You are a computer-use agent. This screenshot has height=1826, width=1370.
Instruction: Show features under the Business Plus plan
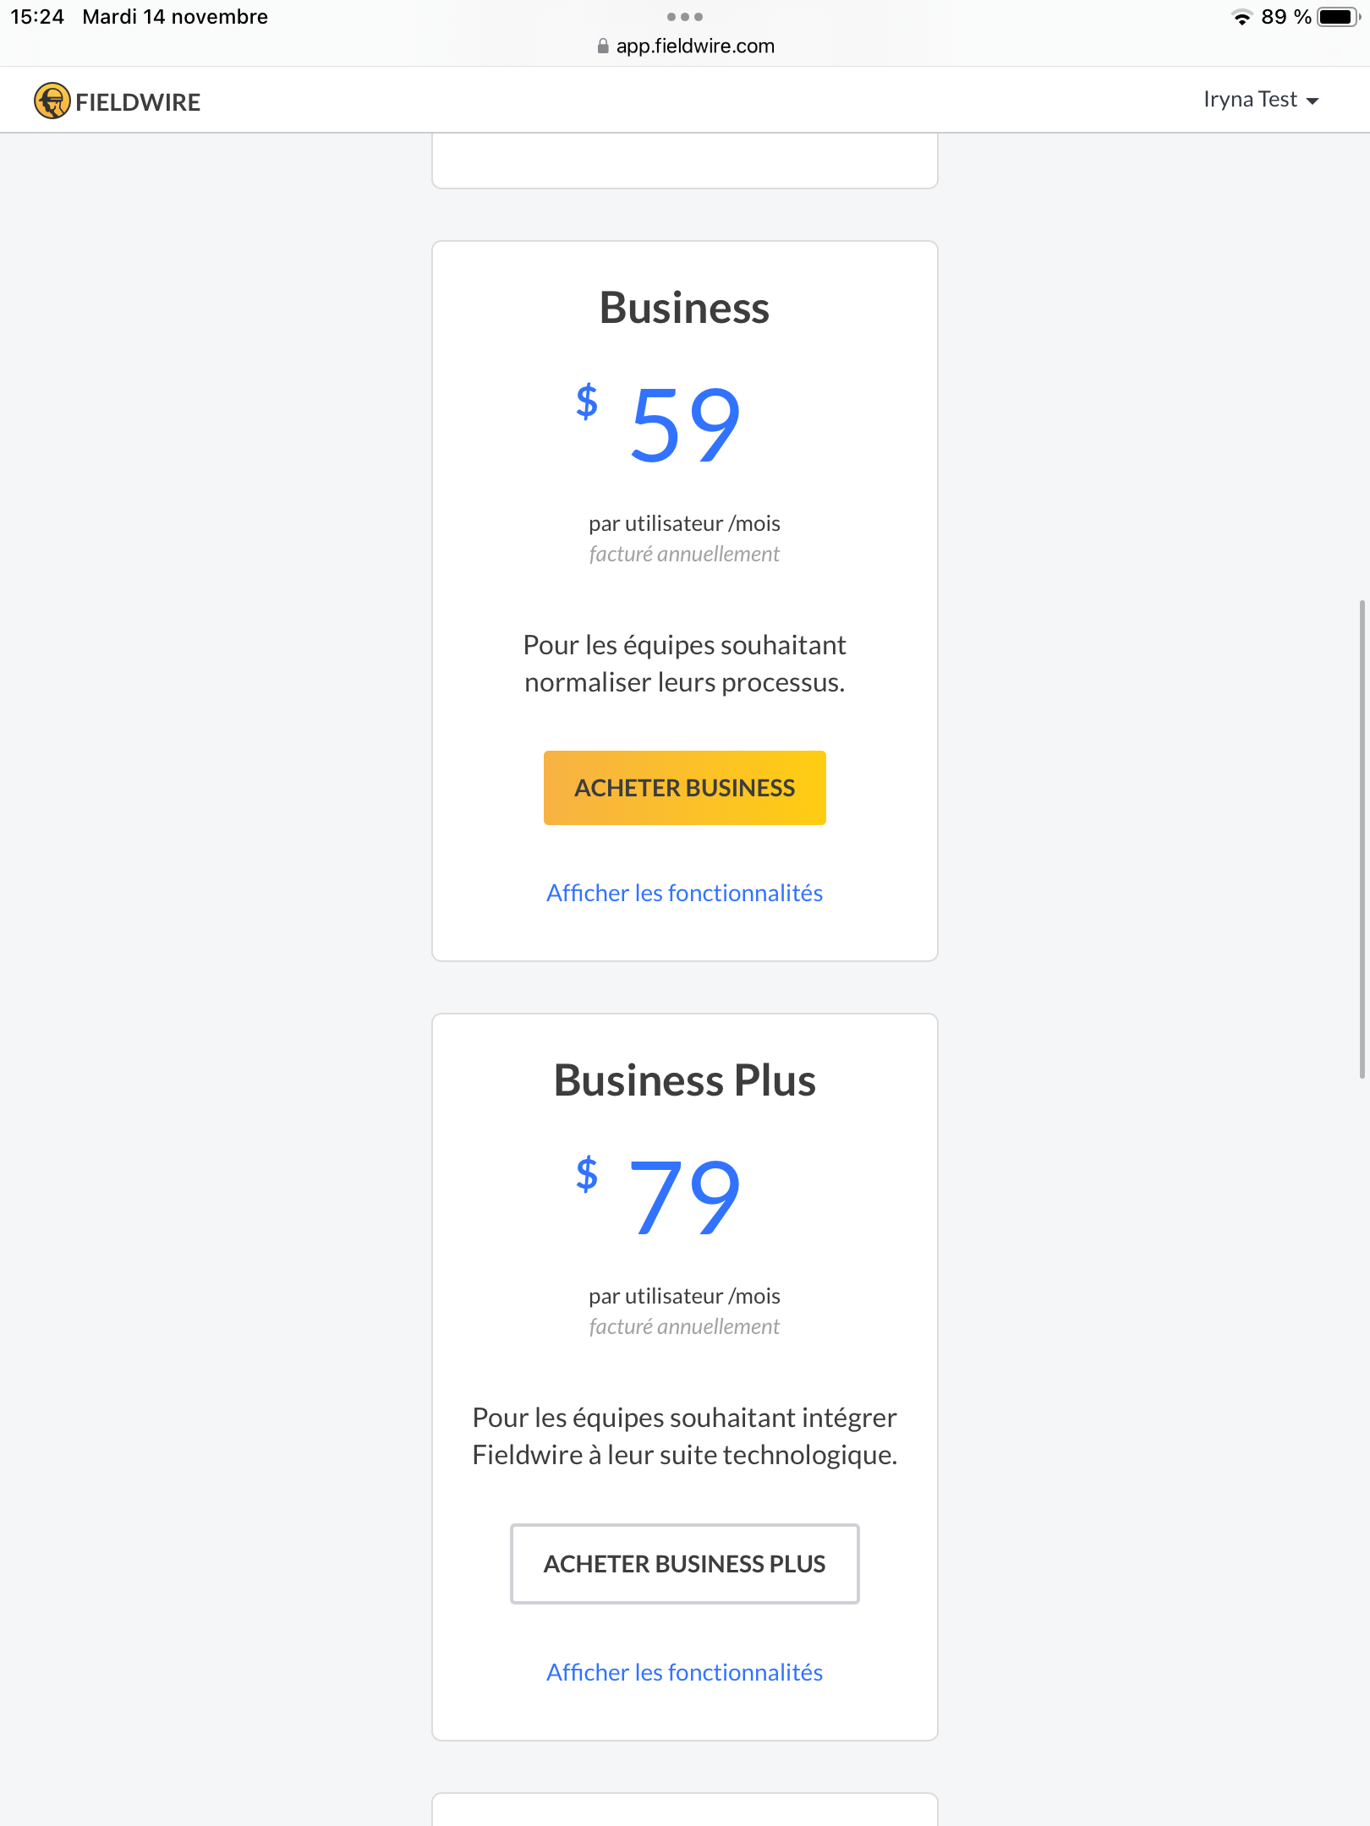685,1672
